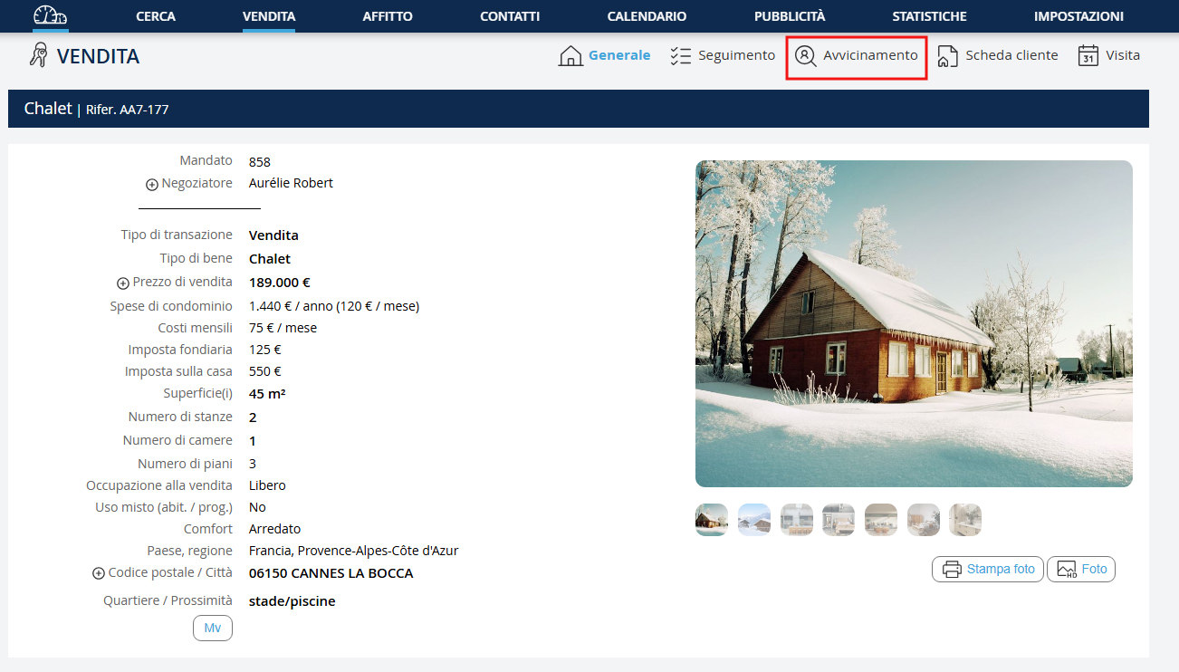Go to the CALENDARIO menu
This screenshot has height=672, width=1179.
tap(647, 16)
